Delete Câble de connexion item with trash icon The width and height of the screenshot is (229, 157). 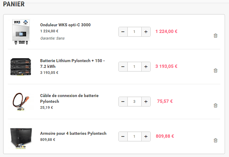215,105
